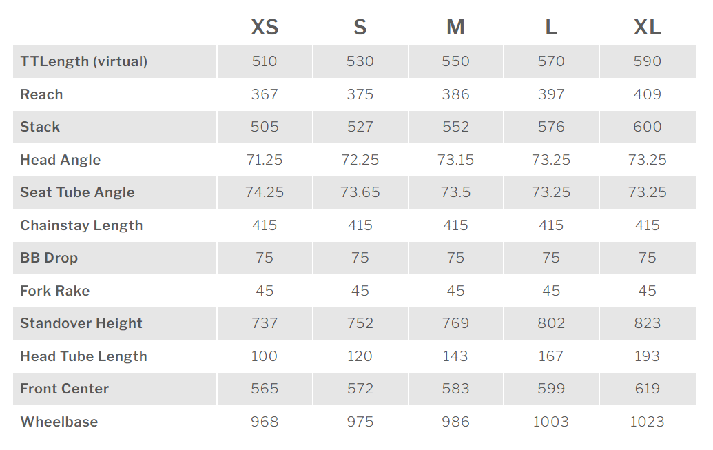713x450 pixels.
Task: Select the Fork Rake row label
Action: [55, 291]
